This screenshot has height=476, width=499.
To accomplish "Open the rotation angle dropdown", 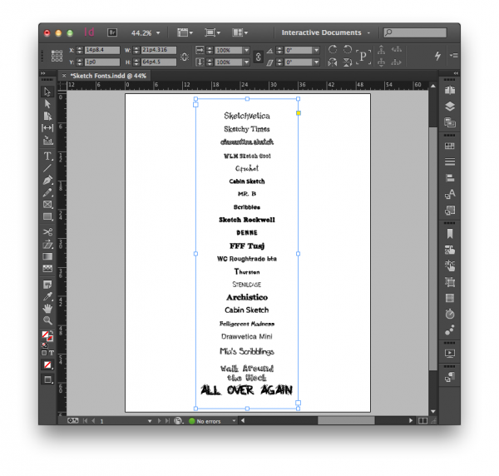I will click(315, 50).
